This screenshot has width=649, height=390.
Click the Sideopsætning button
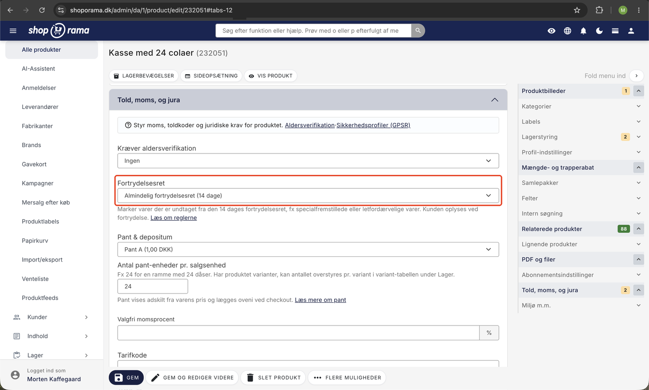[211, 76]
